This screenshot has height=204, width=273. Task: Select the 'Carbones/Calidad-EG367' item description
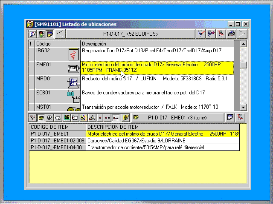tap(163, 141)
